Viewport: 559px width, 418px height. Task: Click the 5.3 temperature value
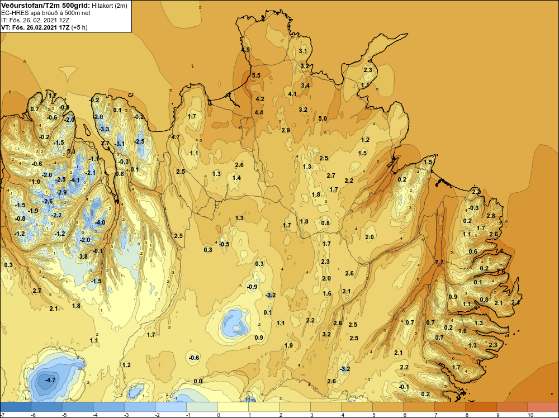pos(71,151)
